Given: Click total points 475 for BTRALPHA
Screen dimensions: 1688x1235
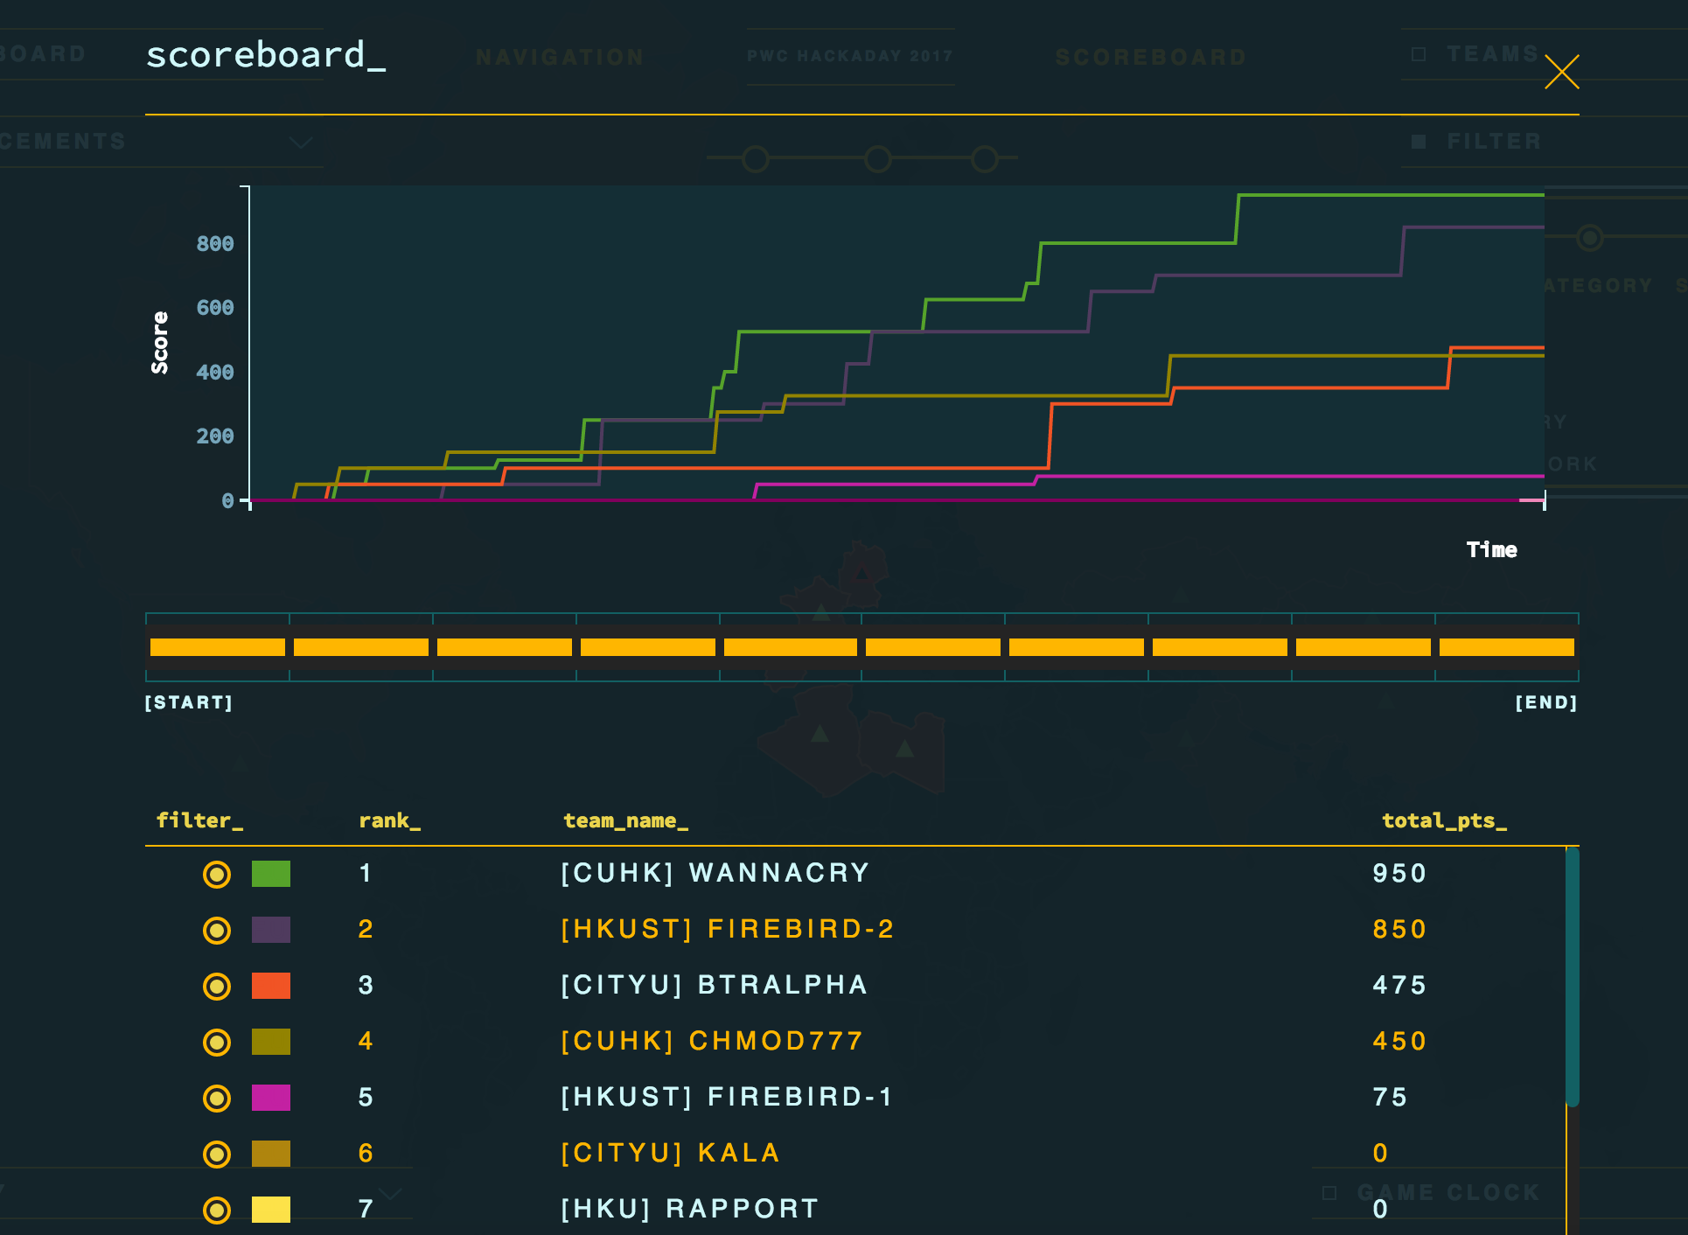Looking at the screenshot, I should (x=1399, y=985).
